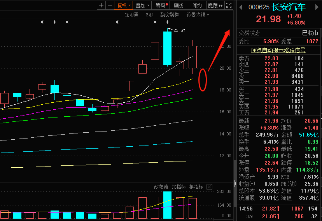Go to next stock with right arrow
Viewport: 322px width, 221px height.
317,7
